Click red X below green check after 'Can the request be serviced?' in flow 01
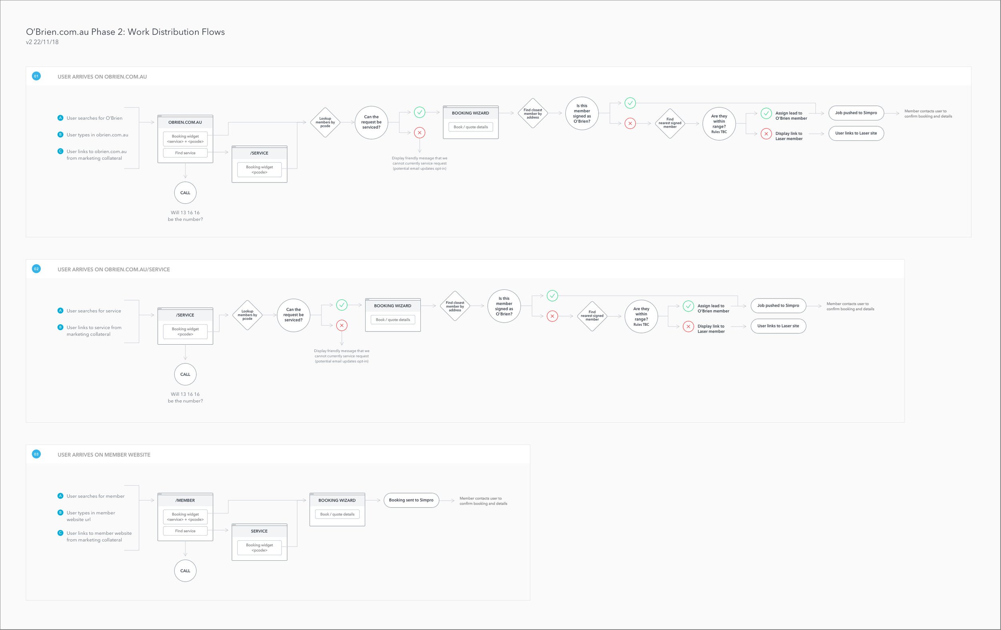This screenshot has height=630, width=1001. click(420, 133)
